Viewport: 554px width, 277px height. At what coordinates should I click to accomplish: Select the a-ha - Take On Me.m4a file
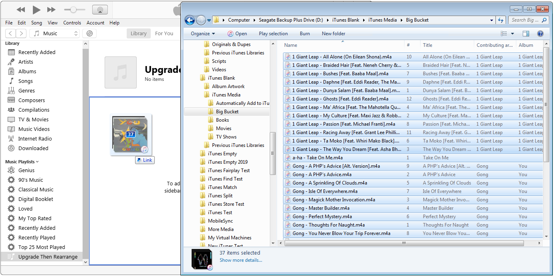pyautogui.click(x=413, y=158)
